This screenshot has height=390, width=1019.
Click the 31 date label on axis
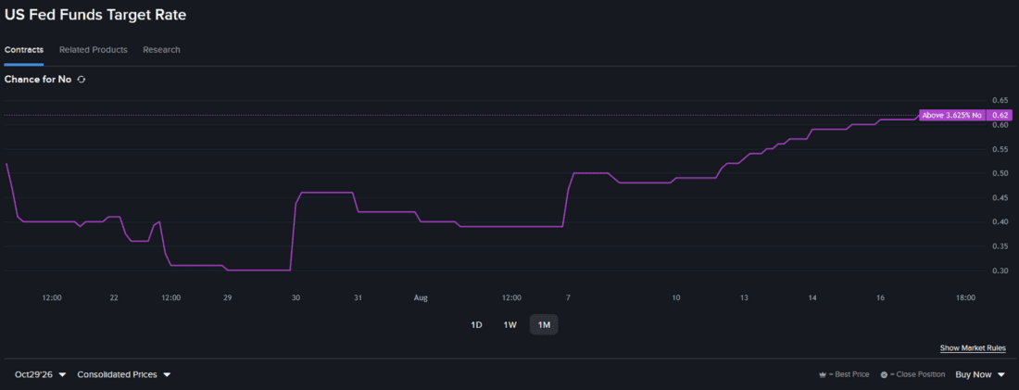tap(358, 297)
